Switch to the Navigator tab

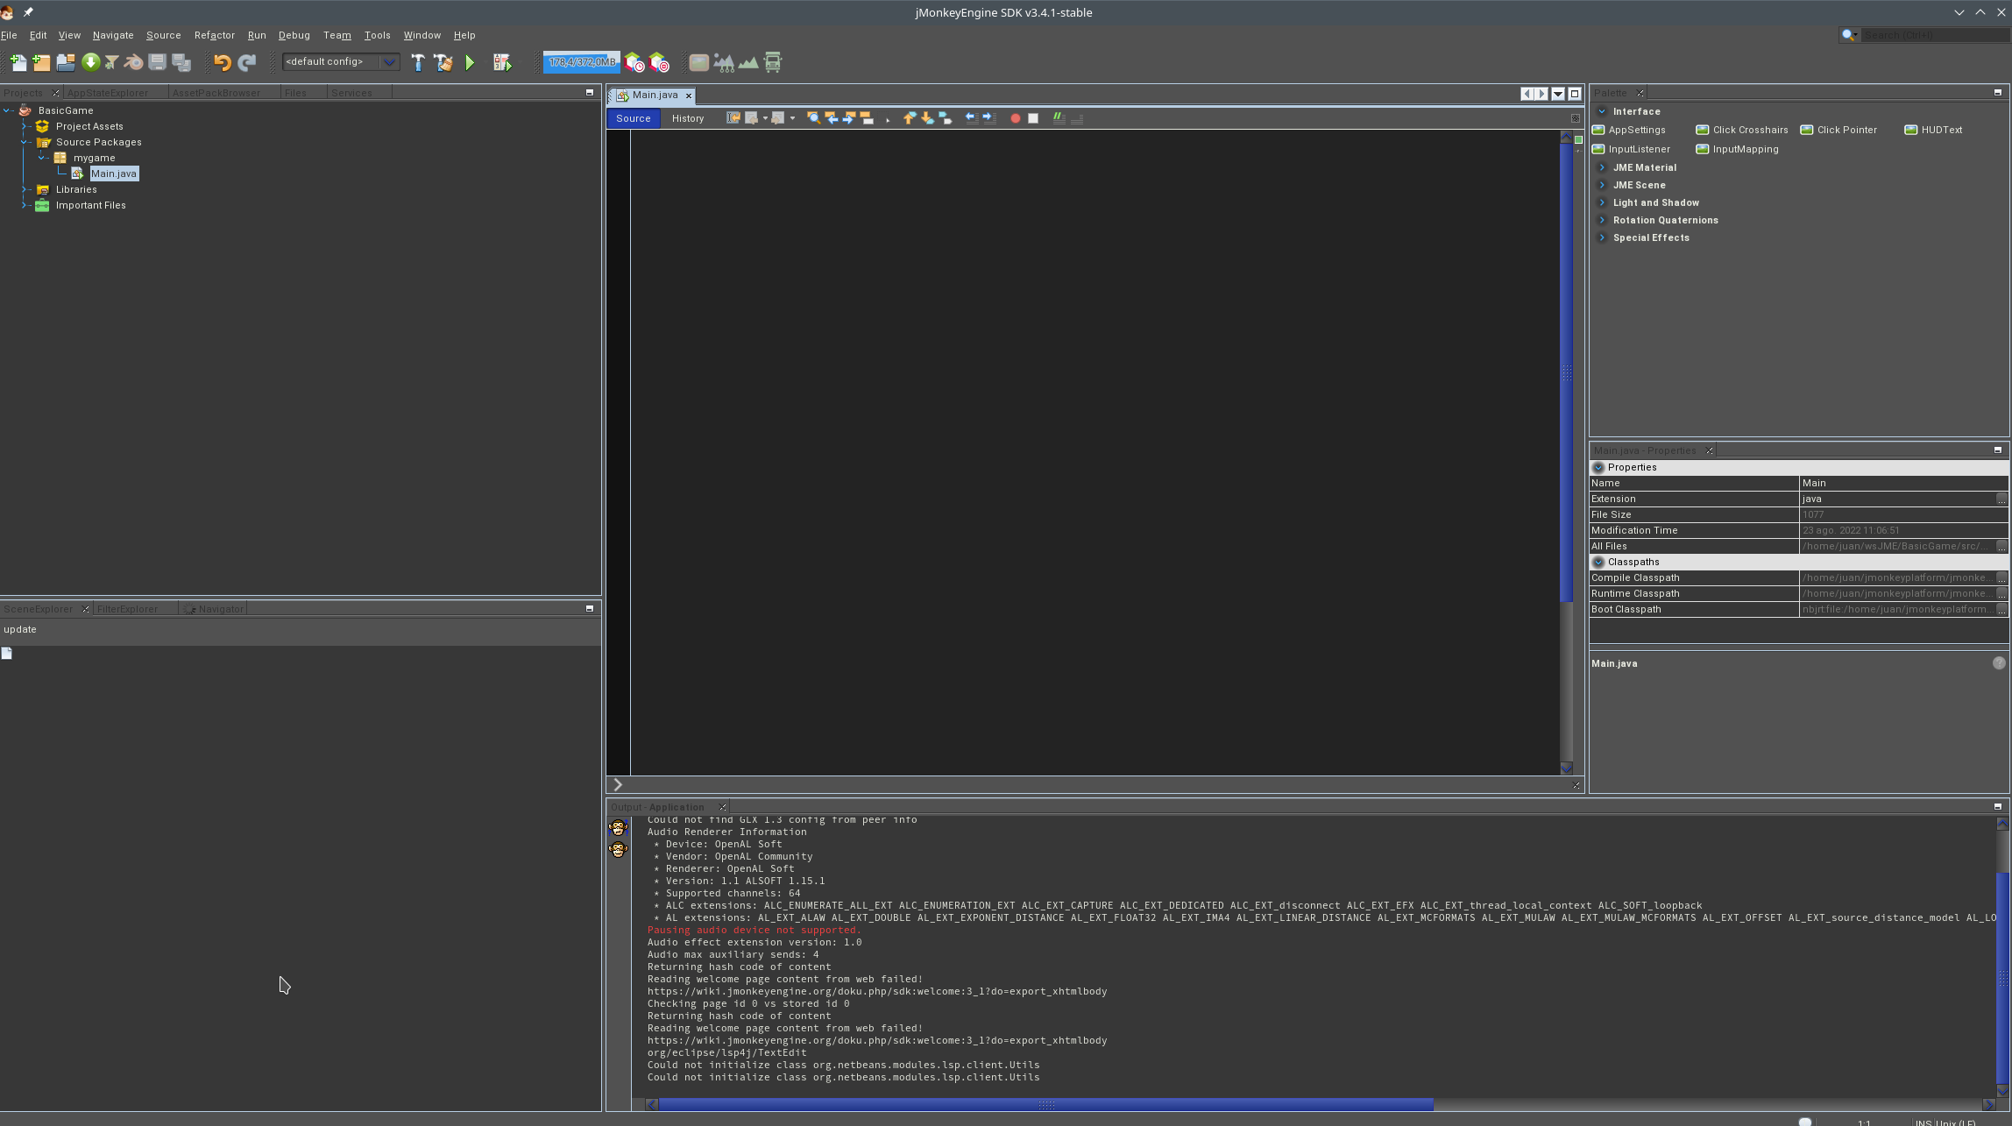(214, 609)
